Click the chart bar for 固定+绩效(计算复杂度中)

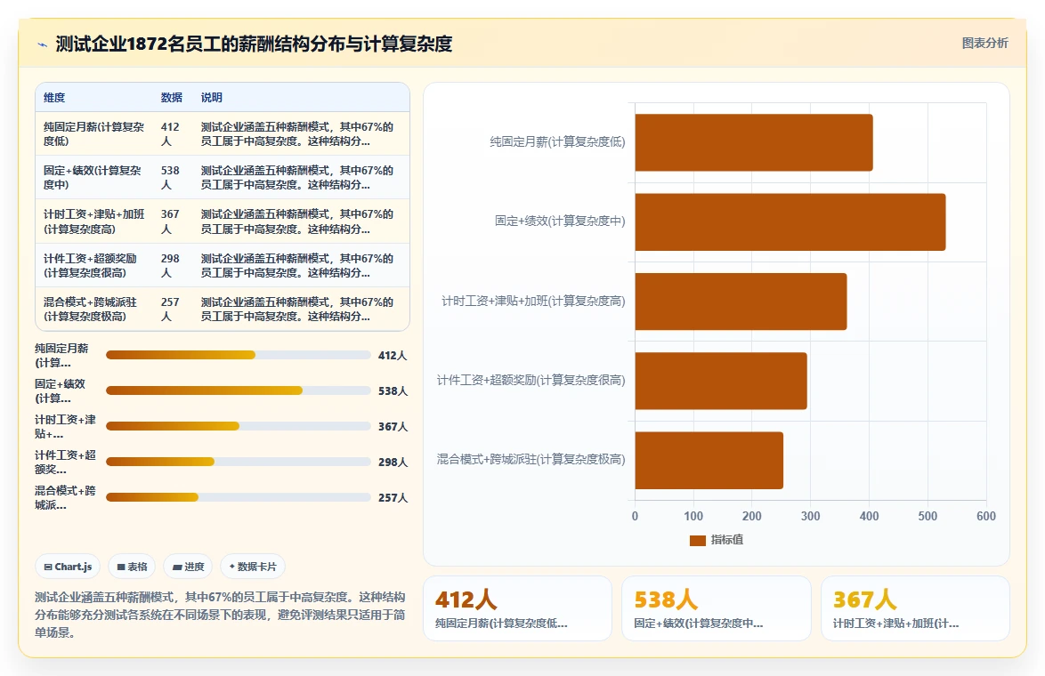pos(790,221)
